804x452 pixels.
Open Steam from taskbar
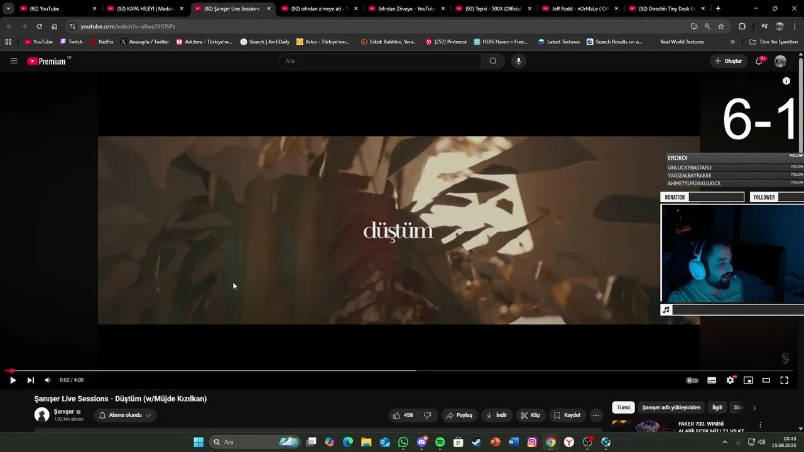477,442
